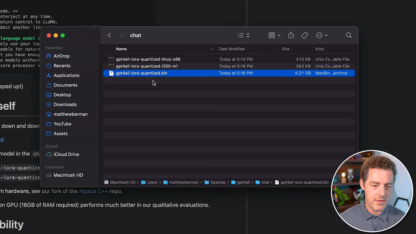This screenshot has width=416, height=234.
Task: Open the Group By dropdown in toolbar
Action: [274, 35]
